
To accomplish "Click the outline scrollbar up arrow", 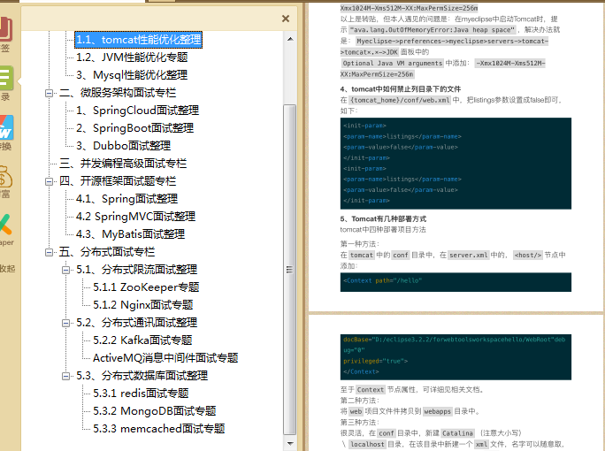I will pos(290,39).
